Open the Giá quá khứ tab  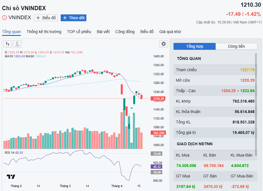pos(170,32)
